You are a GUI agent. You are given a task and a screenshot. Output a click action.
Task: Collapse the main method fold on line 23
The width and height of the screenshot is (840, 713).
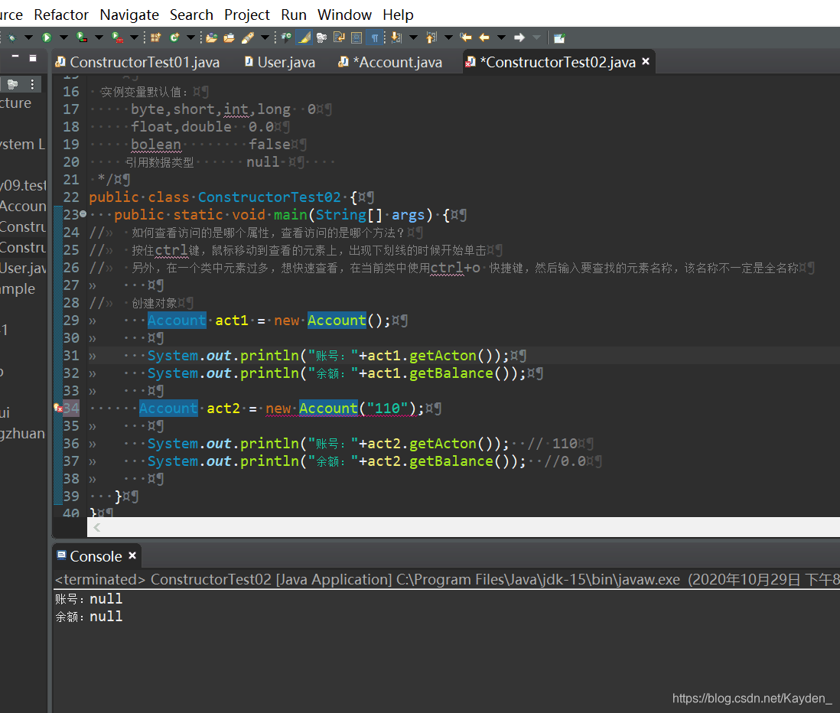point(83,214)
